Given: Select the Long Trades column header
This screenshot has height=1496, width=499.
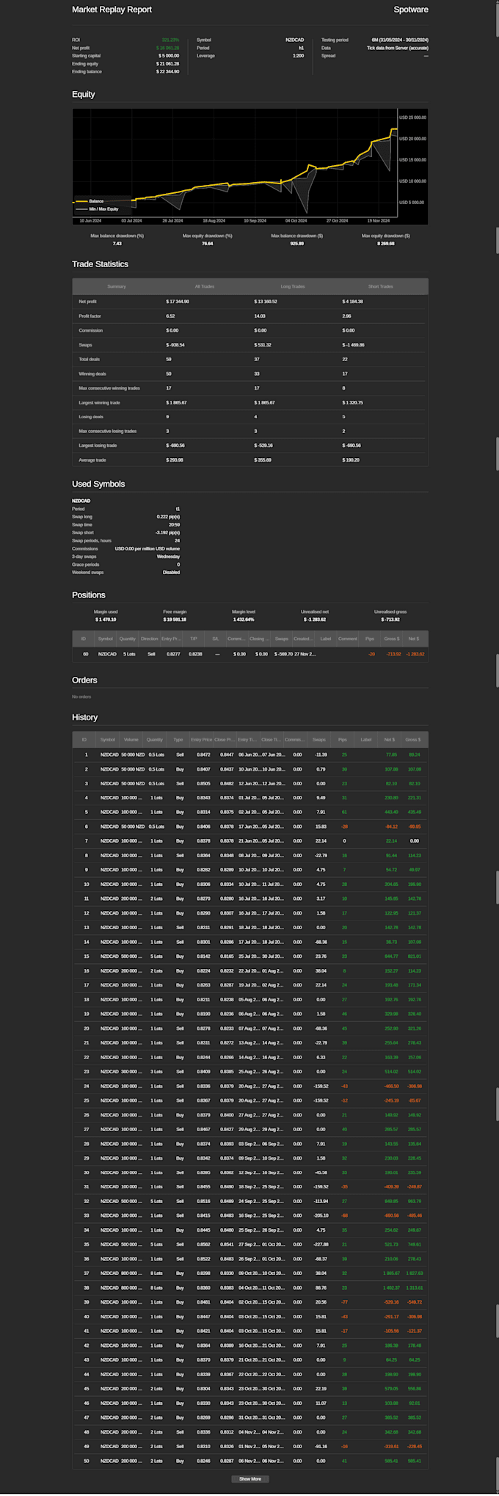Looking at the screenshot, I should point(293,286).
